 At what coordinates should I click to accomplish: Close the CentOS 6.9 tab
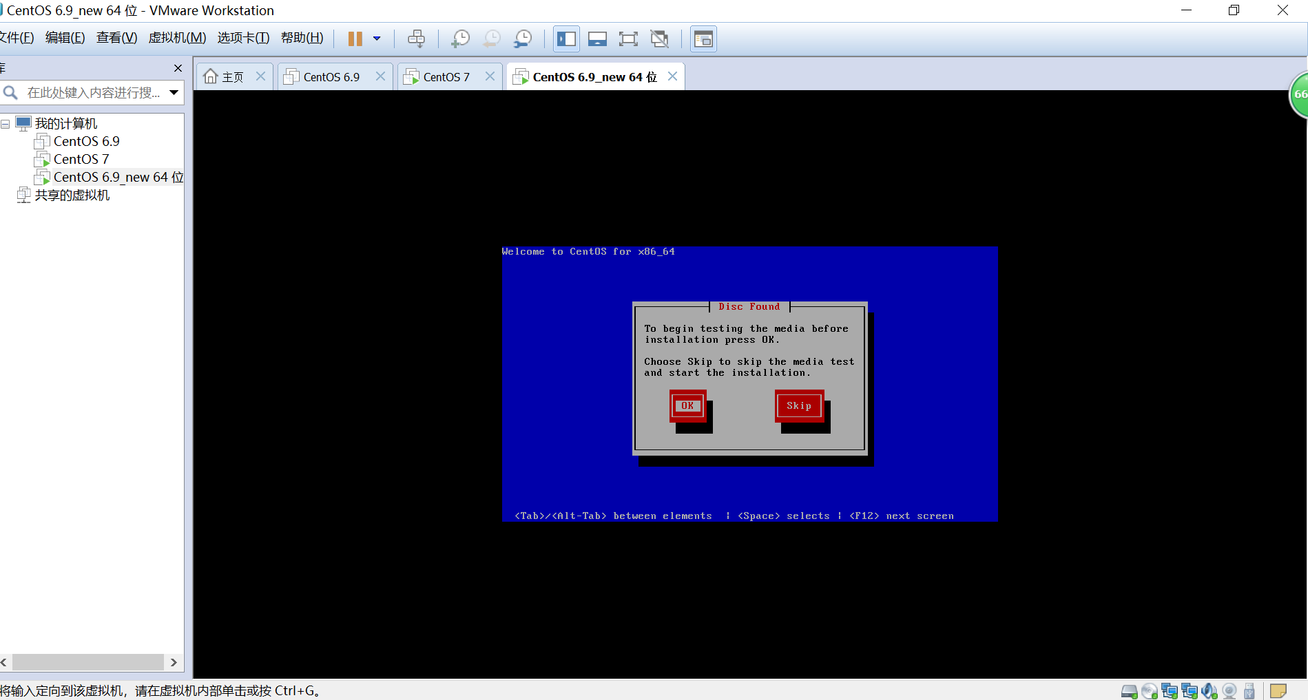380,76
